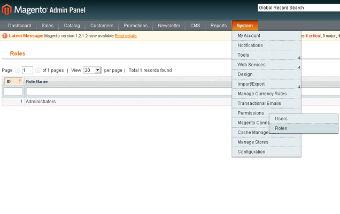The image size is (340, 214).
Task: Open the Catalog menu
Action: point(72,26)
